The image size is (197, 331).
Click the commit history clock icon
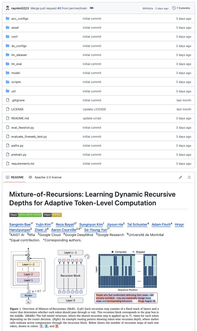(x=174, y=8)
